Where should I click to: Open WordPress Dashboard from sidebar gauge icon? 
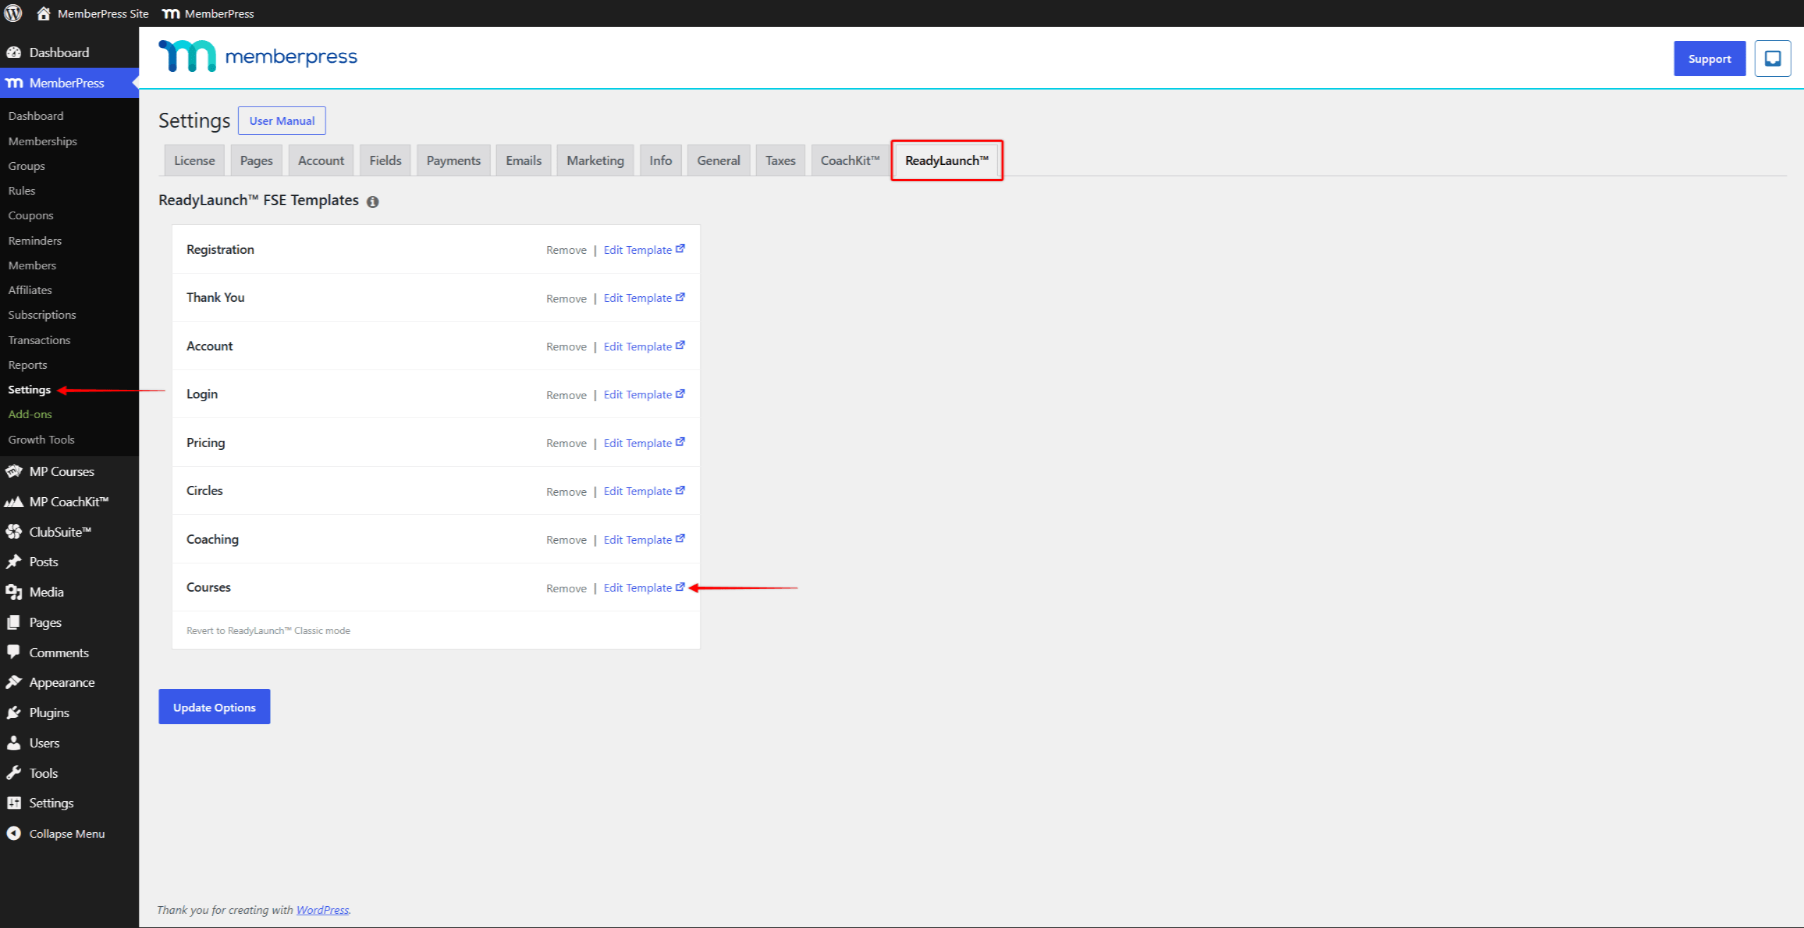tap(14, 52)
